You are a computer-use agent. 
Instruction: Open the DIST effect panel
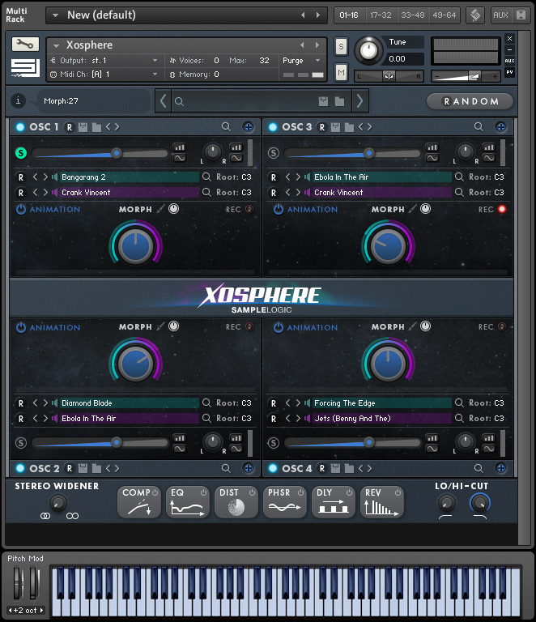pyautogui.click(x=236, y=503)
